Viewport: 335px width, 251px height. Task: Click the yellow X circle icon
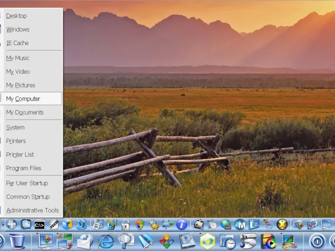point(282,225)
